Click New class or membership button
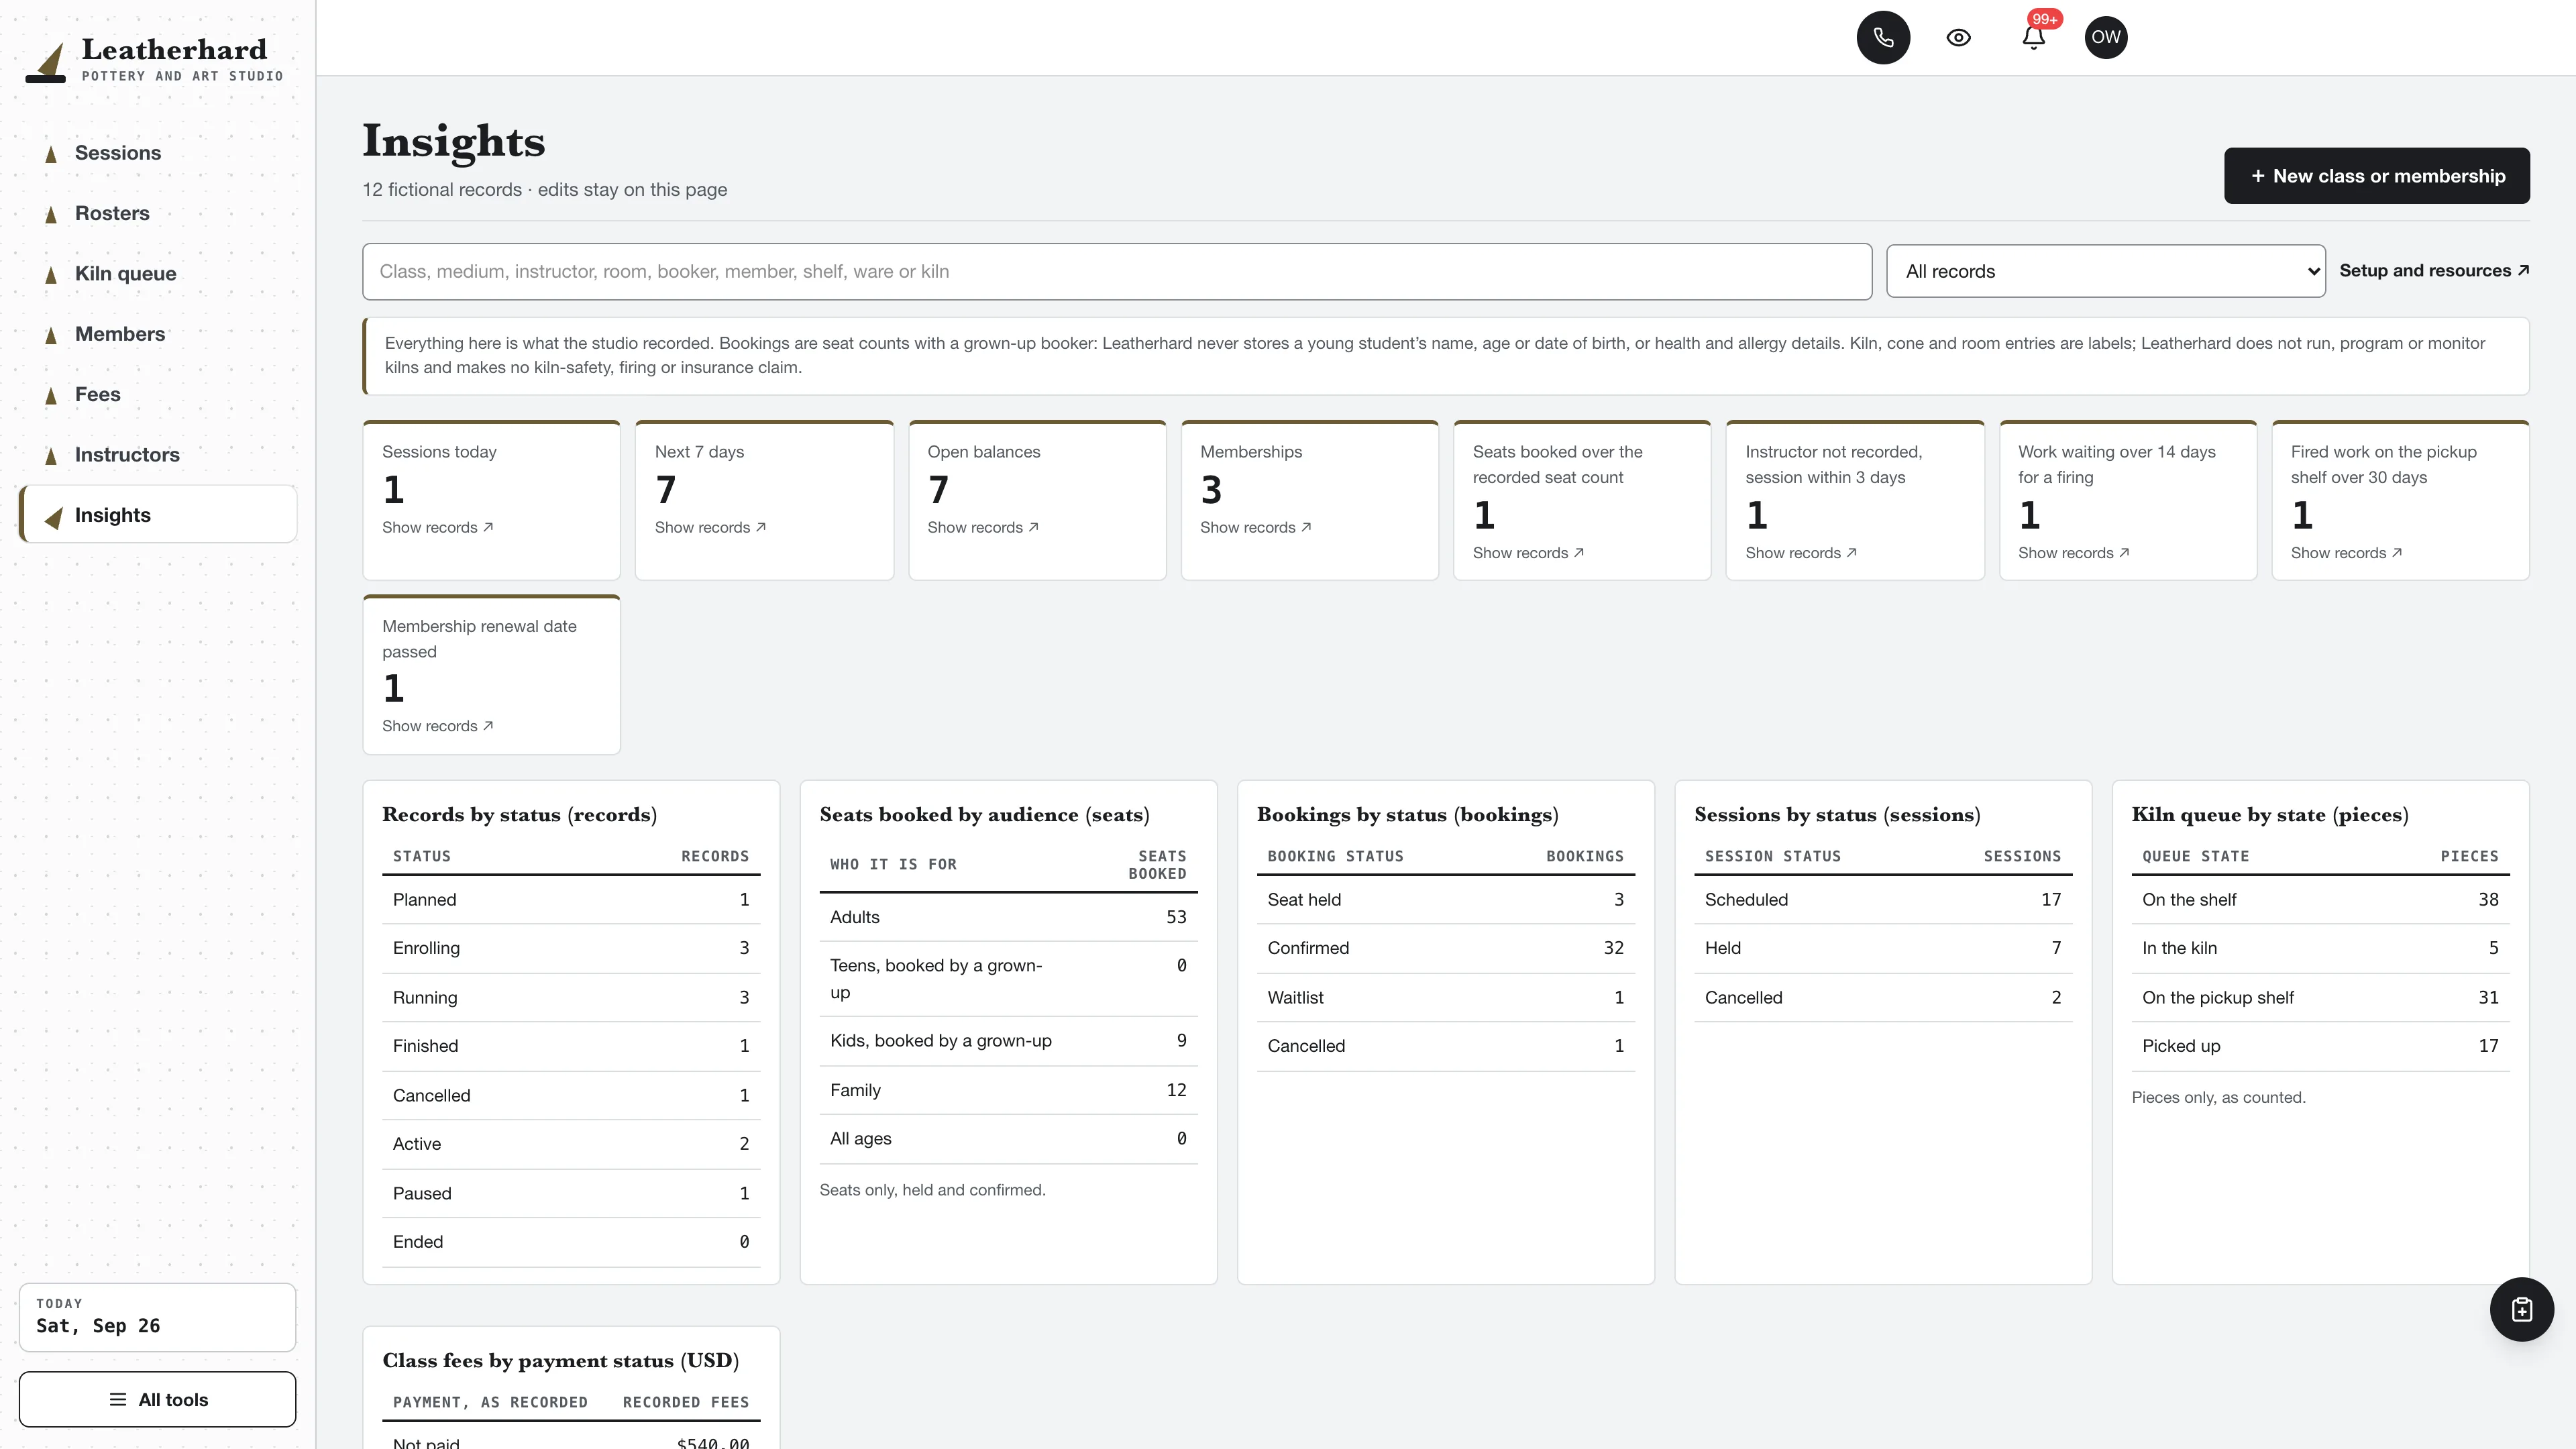Viewport: 2576px width, 1449px height. (2376, 176)
